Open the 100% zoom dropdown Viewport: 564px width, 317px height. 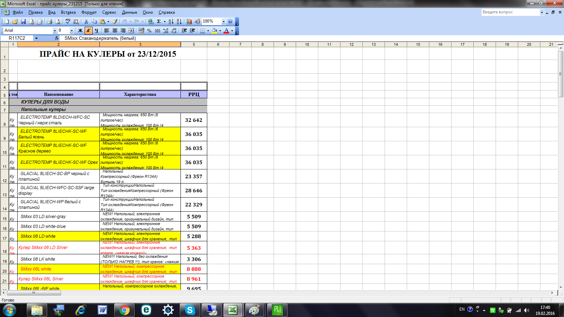223,21
